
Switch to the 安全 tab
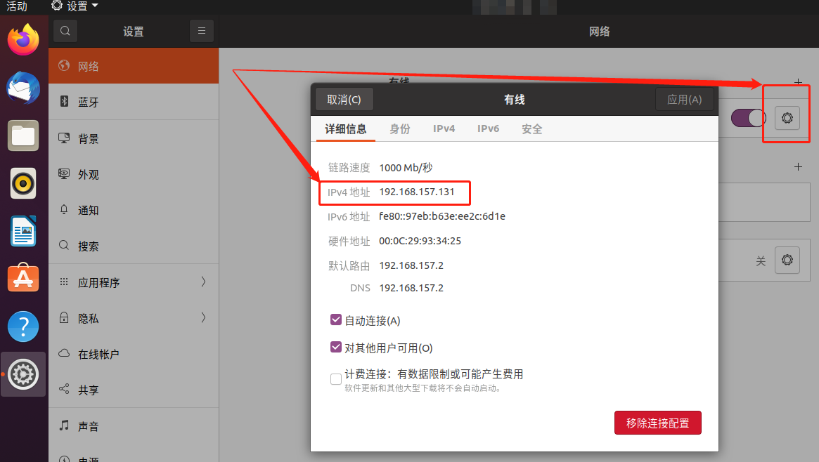point(532,128)
